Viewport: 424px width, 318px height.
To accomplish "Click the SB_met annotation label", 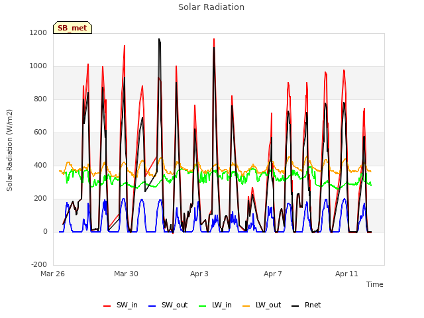I will pyautogui.click(x=72, y=28).
